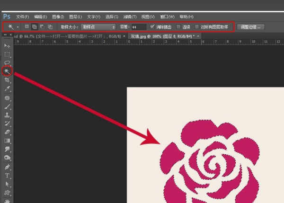Select the Type tool
Viewport: 284px width, 203px height.
click(x=7, y=176)
